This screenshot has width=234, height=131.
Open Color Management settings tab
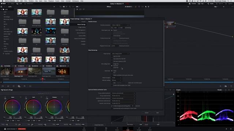[80, 30]
